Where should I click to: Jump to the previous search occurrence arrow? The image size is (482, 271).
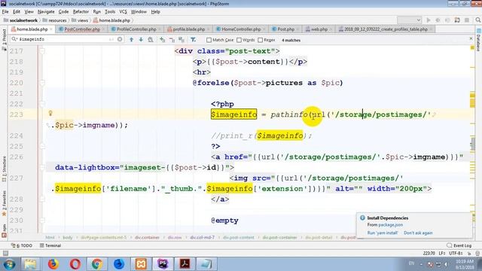coord(131,40)
